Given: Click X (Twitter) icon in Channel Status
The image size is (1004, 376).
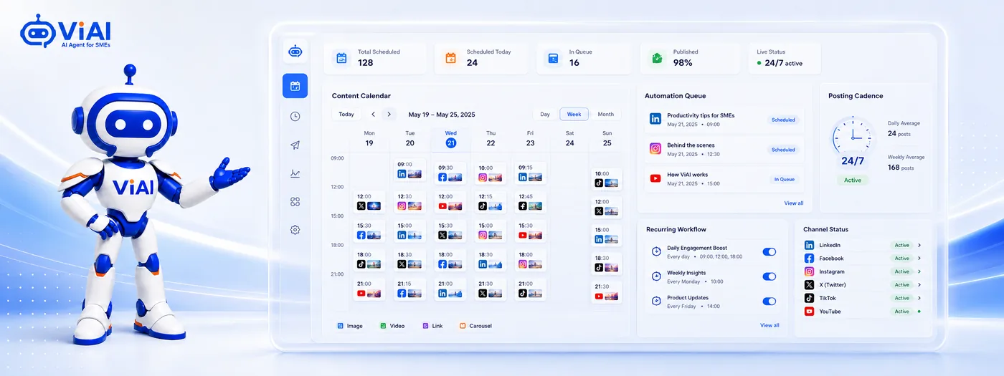Looking at the screenshot, I should tap(809, 285).
